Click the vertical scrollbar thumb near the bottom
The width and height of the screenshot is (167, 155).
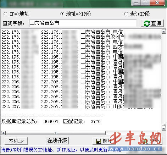(x=164, y=125)
